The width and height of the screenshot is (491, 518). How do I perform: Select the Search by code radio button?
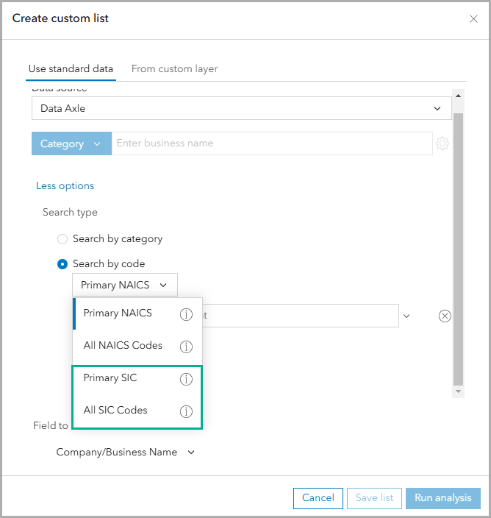coord(62,264)
